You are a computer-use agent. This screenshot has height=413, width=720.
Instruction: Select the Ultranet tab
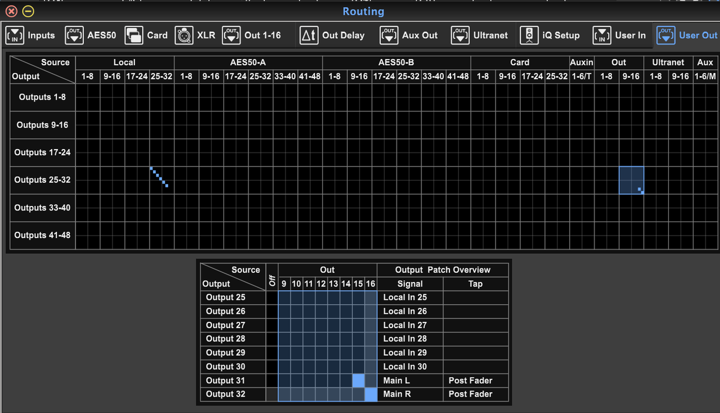point(480,35)
